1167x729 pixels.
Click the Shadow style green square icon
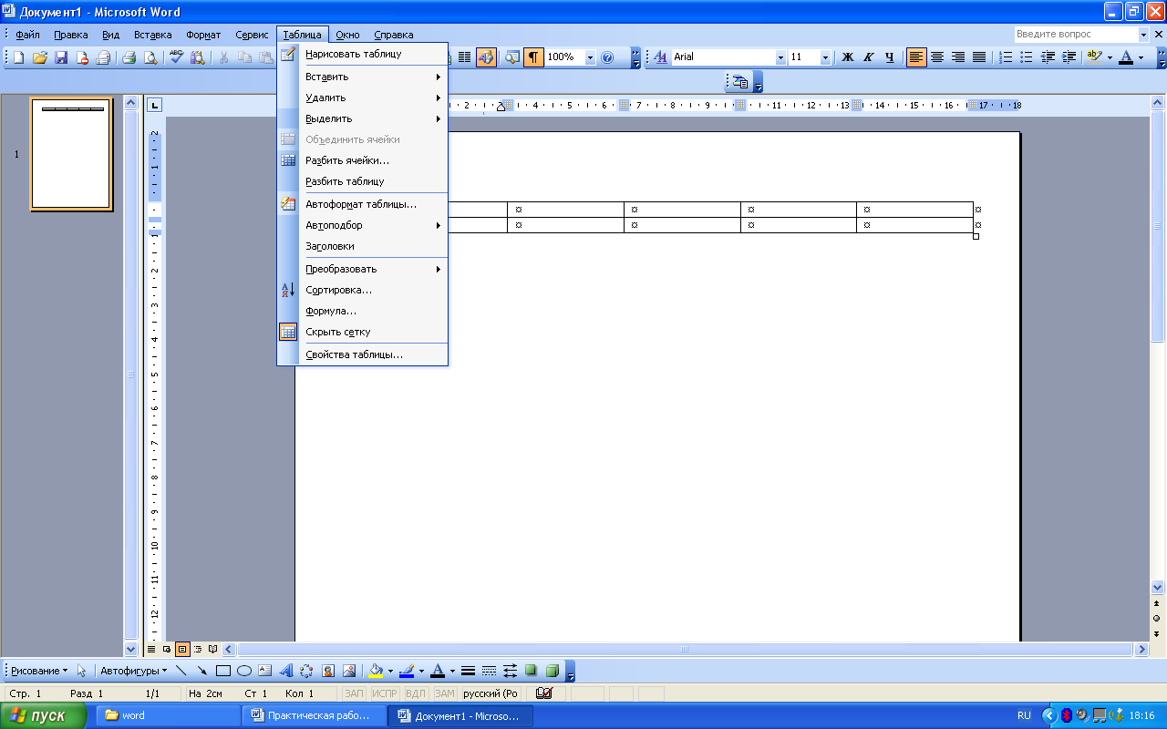tap(532, 671)
